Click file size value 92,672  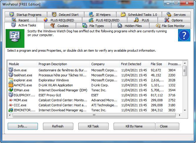tap(156, 70)
